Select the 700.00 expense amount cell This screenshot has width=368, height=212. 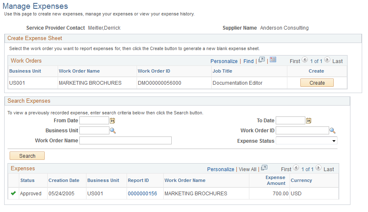click(x=280, y=194)
